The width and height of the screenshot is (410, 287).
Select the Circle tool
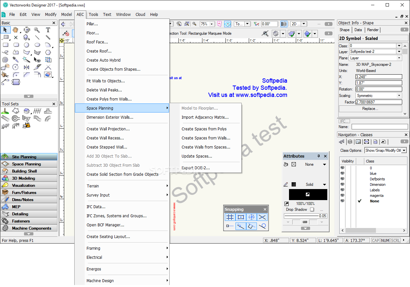[x=27, y=45]
